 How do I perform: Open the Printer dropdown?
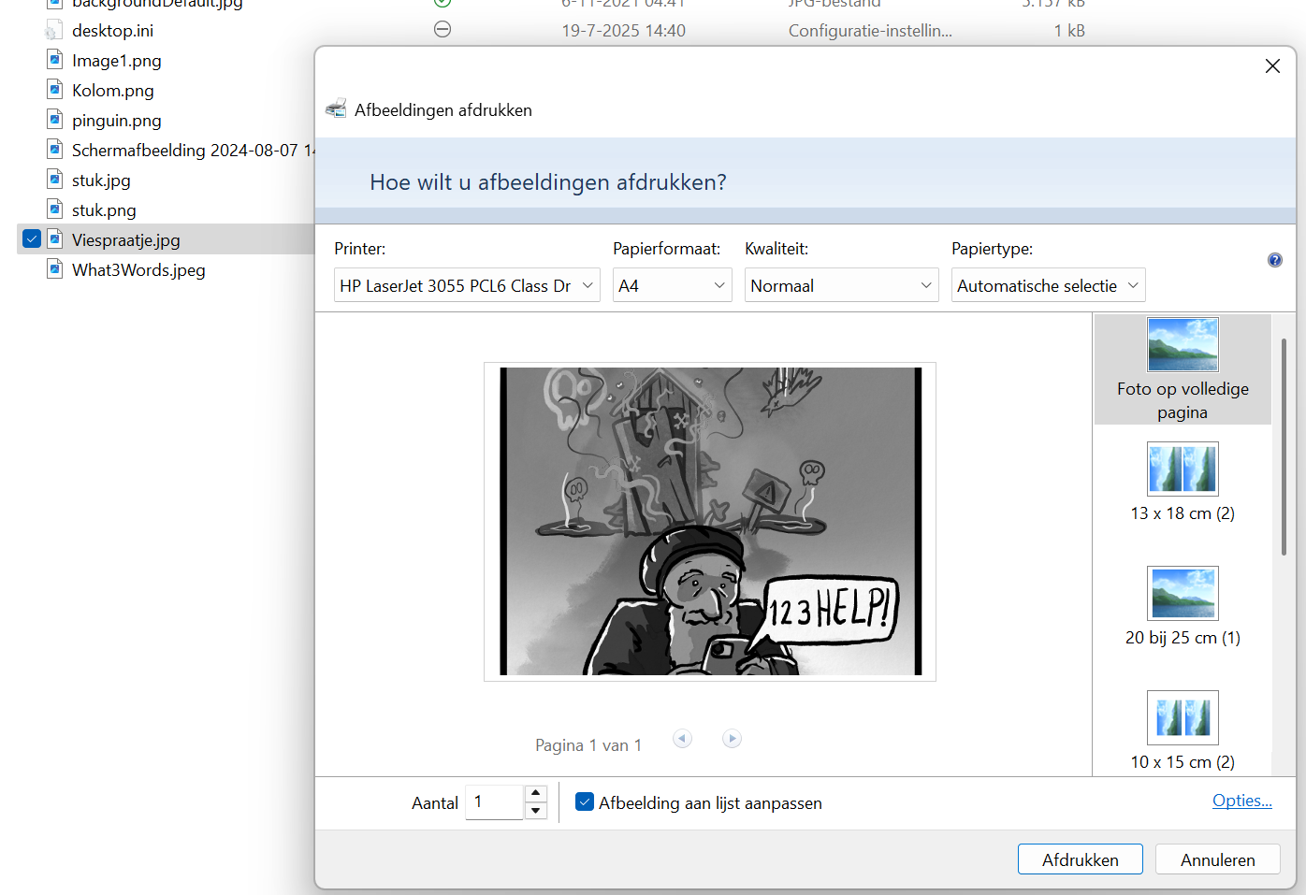pos(588,284)
